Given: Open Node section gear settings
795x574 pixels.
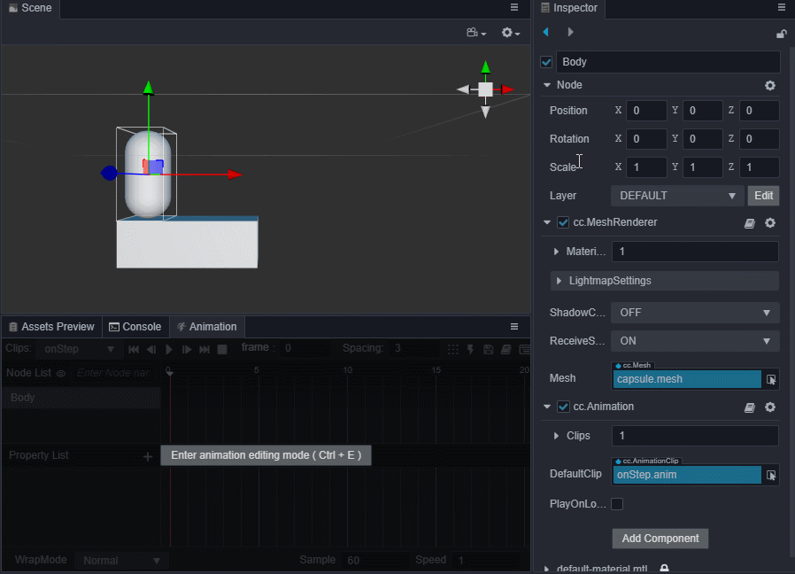Looking at the screenshot, I should pos(770,85).
